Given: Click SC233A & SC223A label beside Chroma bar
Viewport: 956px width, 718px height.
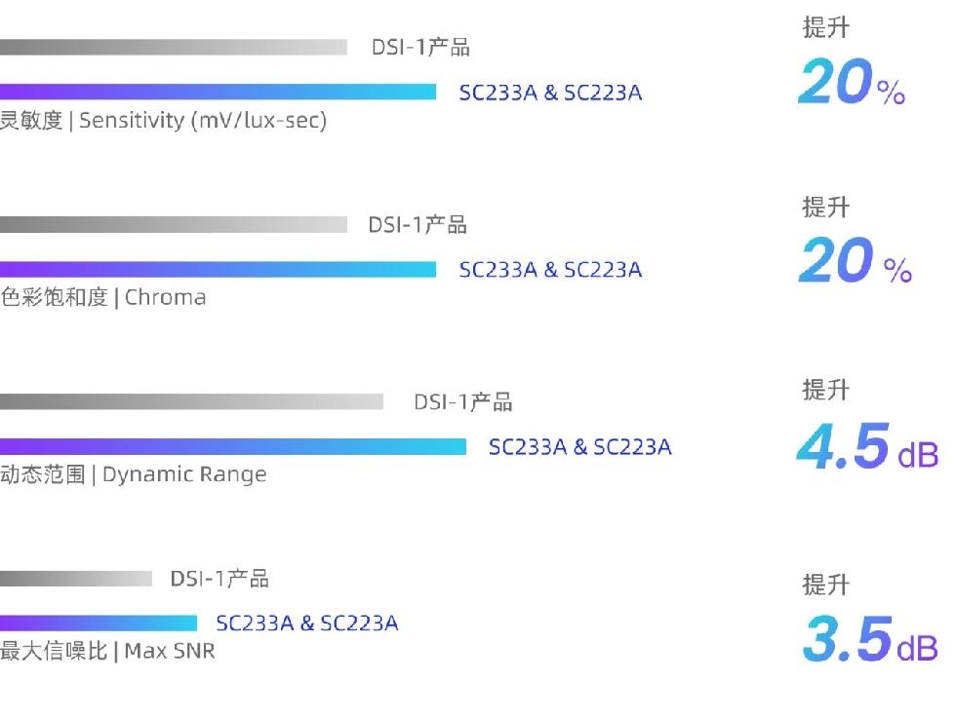Looking at the screenshot, I should [550, 270].
